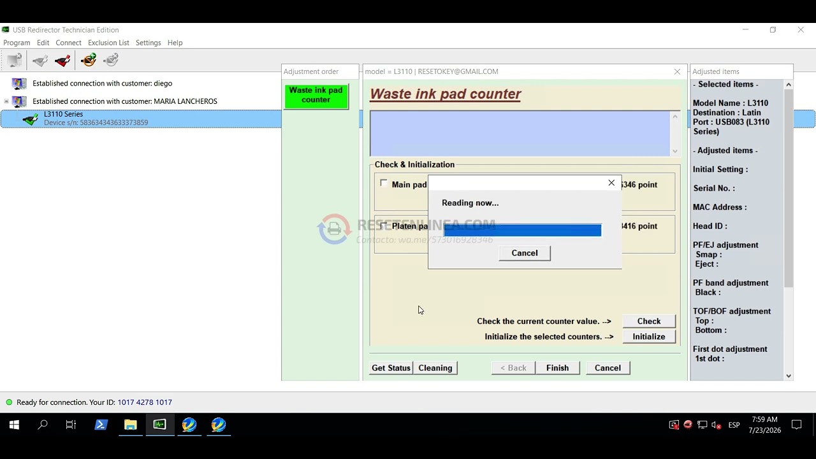Click the message box scroll-up arrow
The image size is (816, 459).
674,117
